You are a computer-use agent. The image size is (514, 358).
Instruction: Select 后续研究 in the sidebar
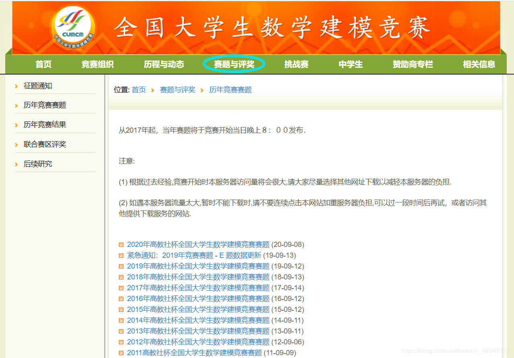(38, 164)
